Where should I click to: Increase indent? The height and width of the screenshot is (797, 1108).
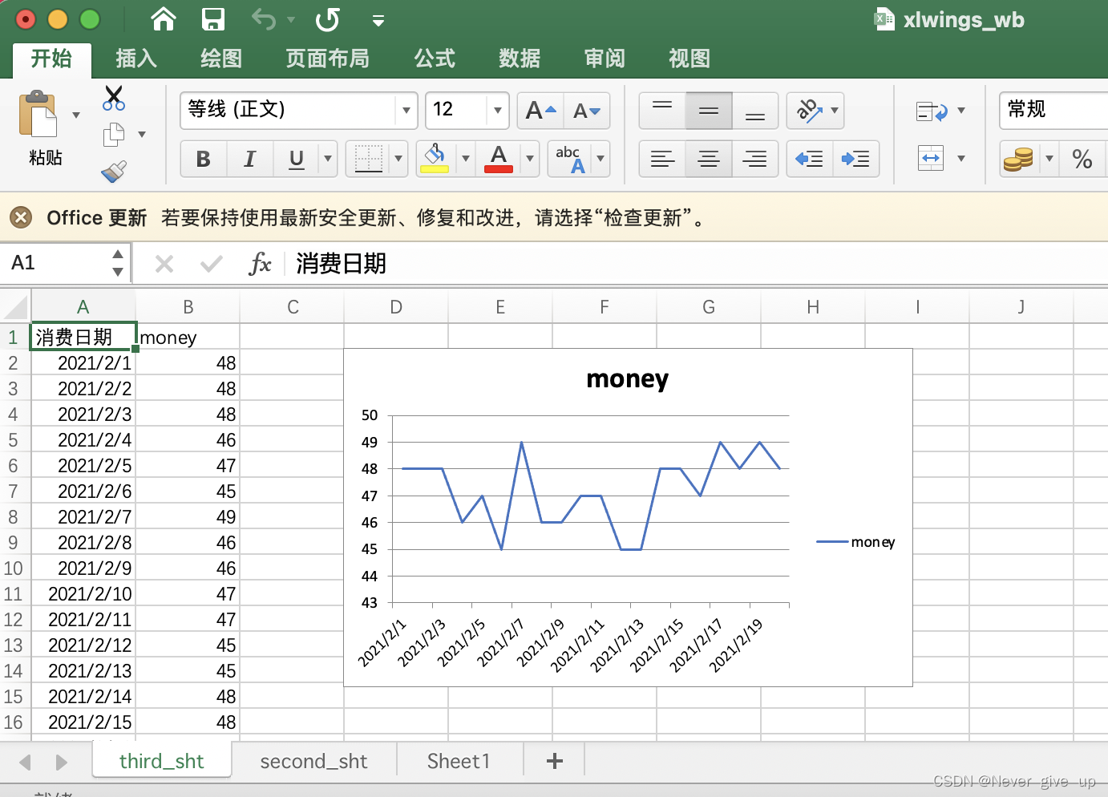pos(856,159)
